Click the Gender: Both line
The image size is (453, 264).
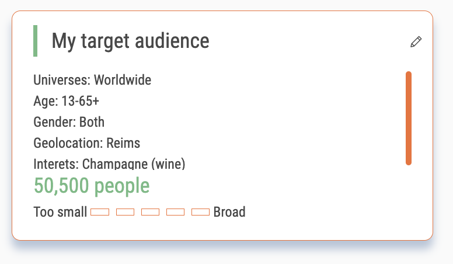point(69,122)
